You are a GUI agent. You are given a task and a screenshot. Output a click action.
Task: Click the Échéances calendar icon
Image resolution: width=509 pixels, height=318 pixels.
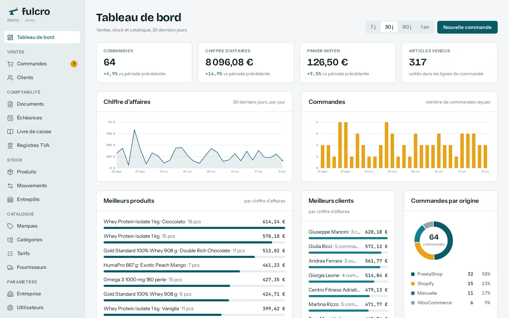tap(10, 118)
